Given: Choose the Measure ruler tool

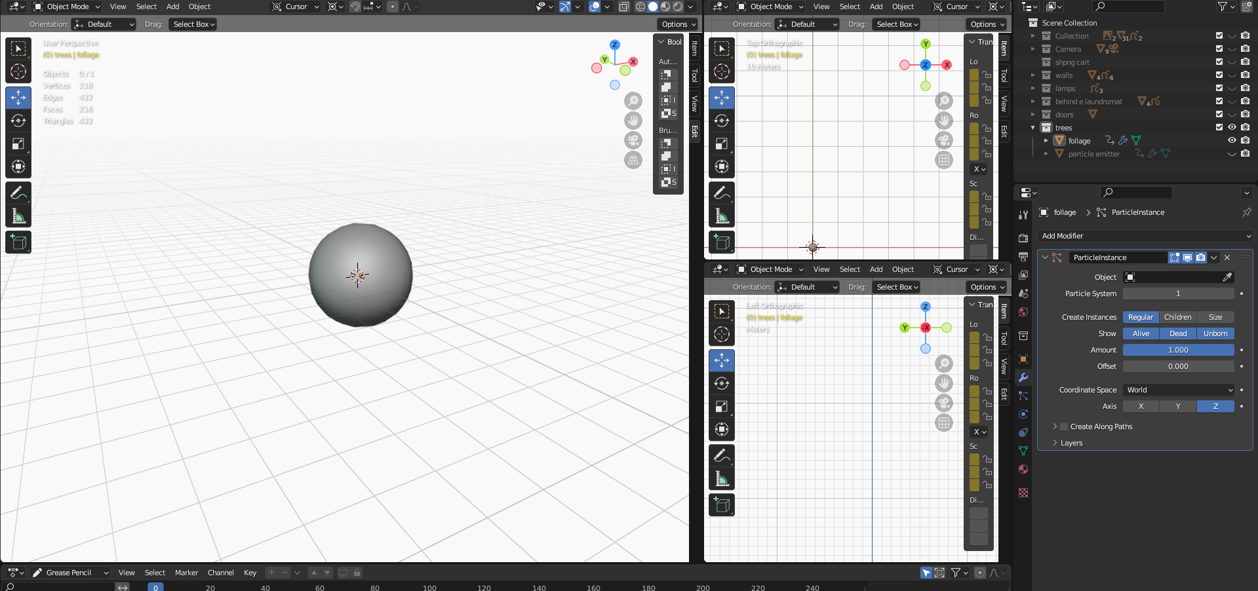Looking at the screenshot, I should (18, 216).
